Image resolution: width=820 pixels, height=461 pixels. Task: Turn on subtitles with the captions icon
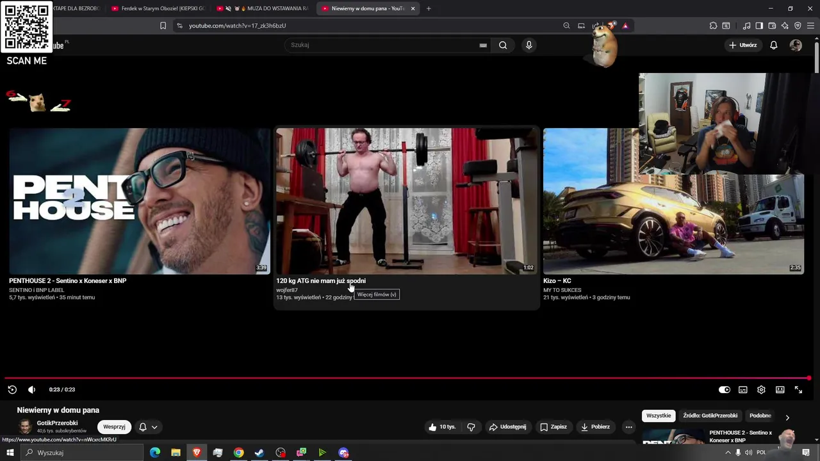coord(742,389)
